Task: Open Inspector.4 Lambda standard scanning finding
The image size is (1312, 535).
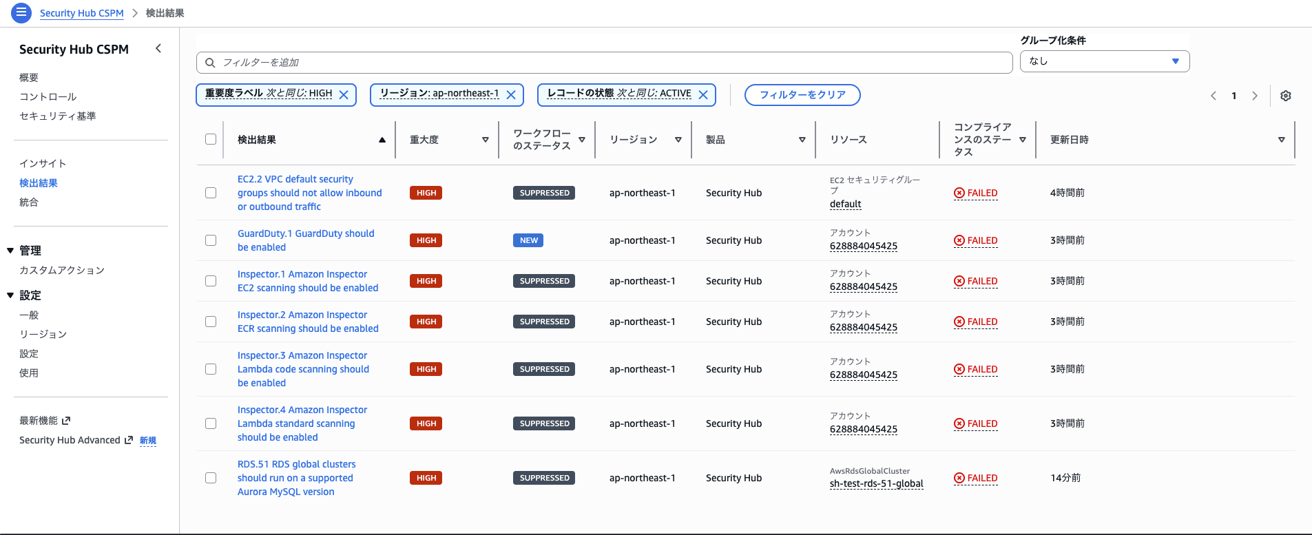Action: 302,423
